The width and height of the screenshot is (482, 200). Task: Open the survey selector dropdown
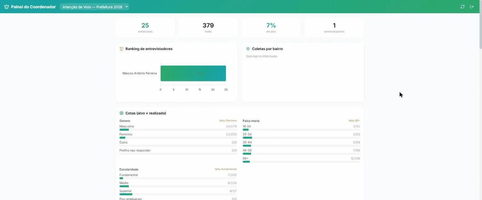pyautogui.click(x=94, y=7)
